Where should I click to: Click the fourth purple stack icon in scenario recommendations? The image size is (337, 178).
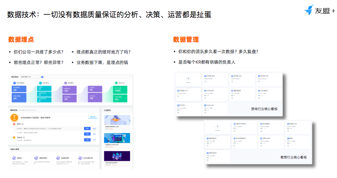[80, 158]
